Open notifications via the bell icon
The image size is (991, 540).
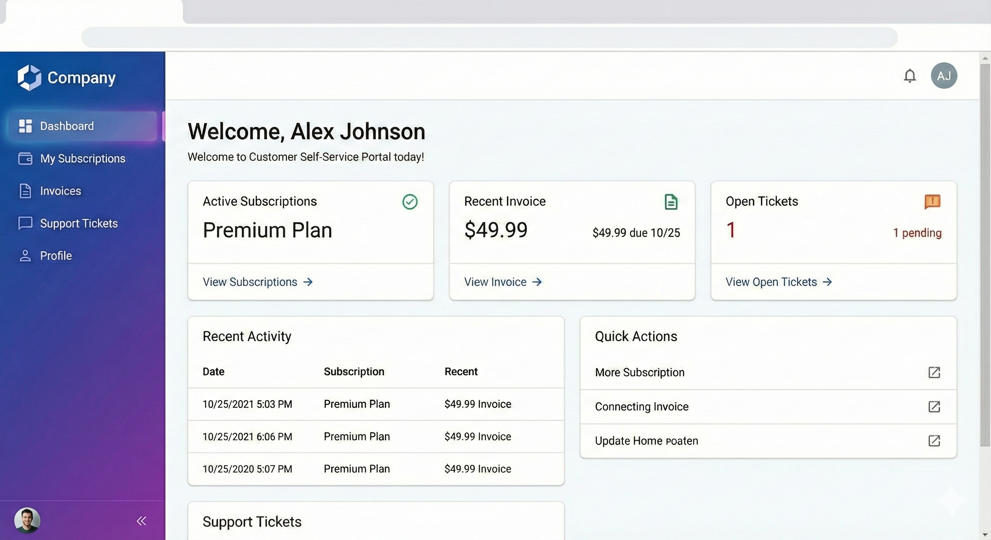pyautogui.click(x=909, y=75)
